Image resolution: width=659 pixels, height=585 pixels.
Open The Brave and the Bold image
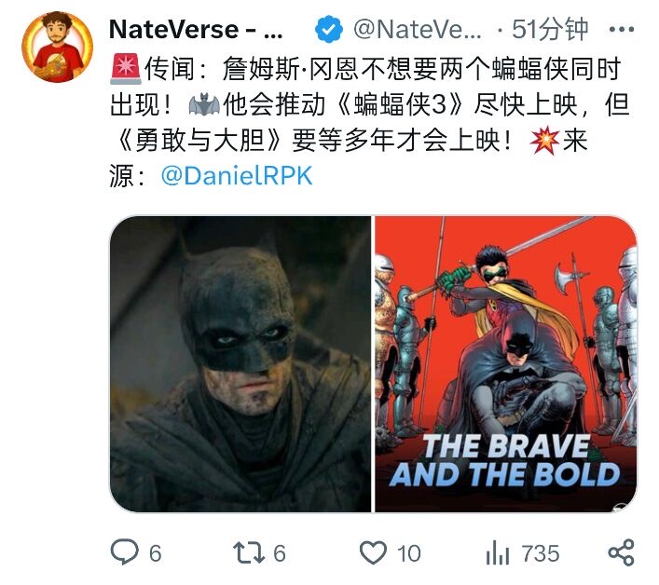click(x=506, y=364)
